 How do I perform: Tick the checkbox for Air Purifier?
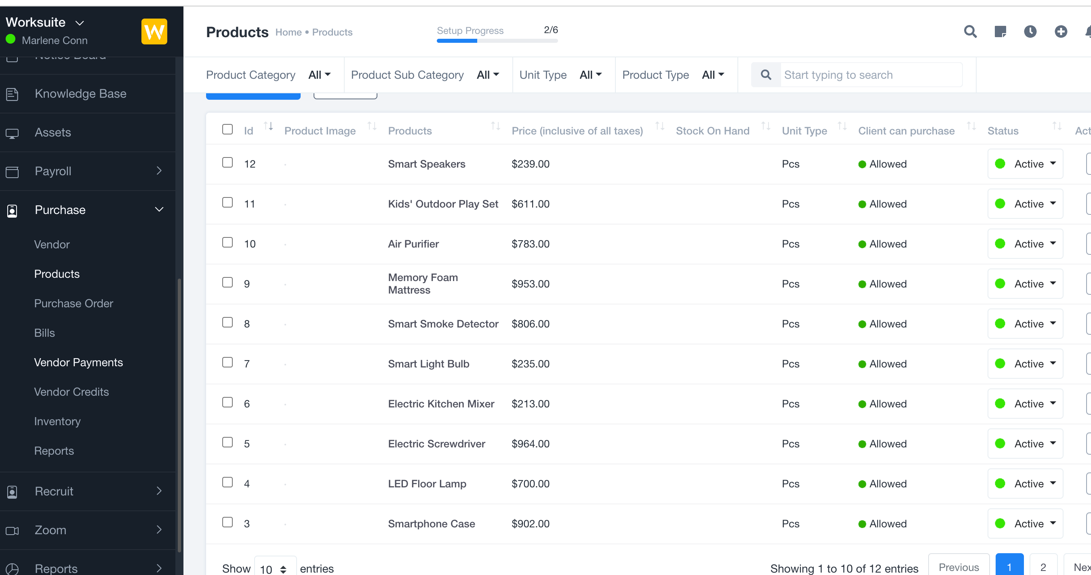point(227,242)
